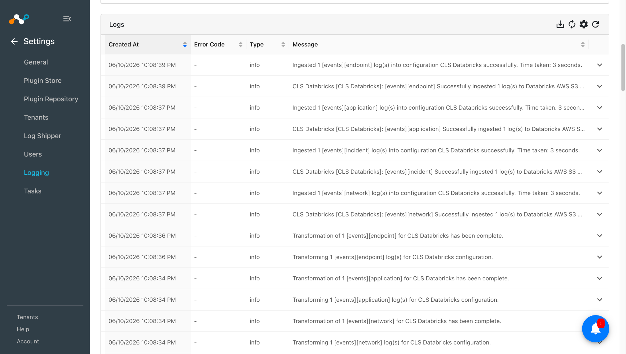Click 'info' type in 'Ingested 1 [events][incident]' row

pyautogui.click(x=255, y=150)
